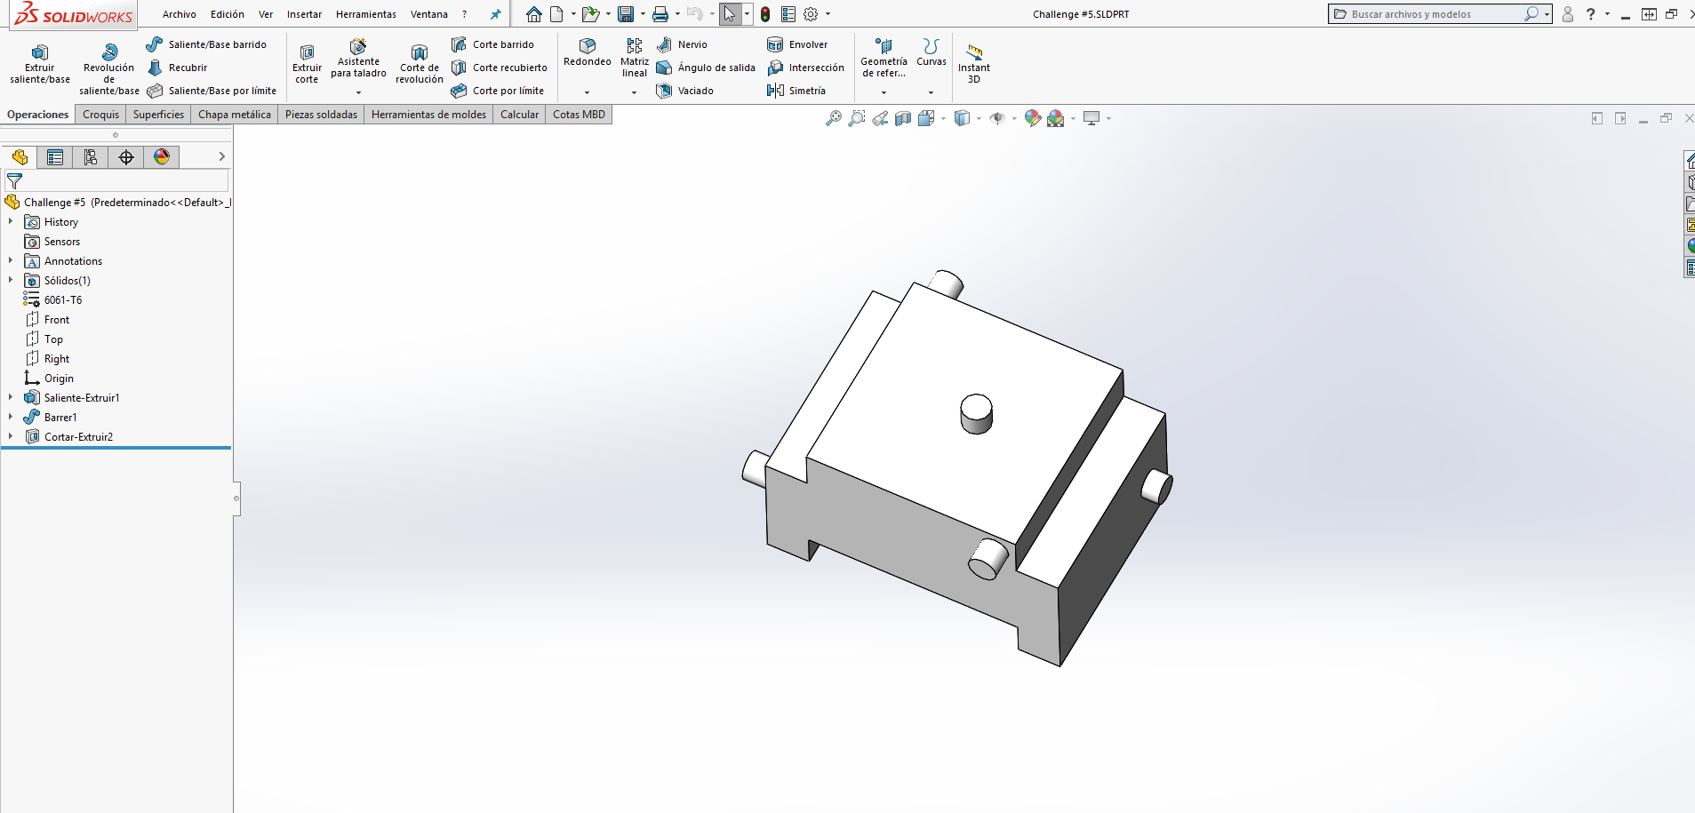Click the Edit Appearance color wheel icon
Screen dimensions: 1695x813
coord(1032,118)
